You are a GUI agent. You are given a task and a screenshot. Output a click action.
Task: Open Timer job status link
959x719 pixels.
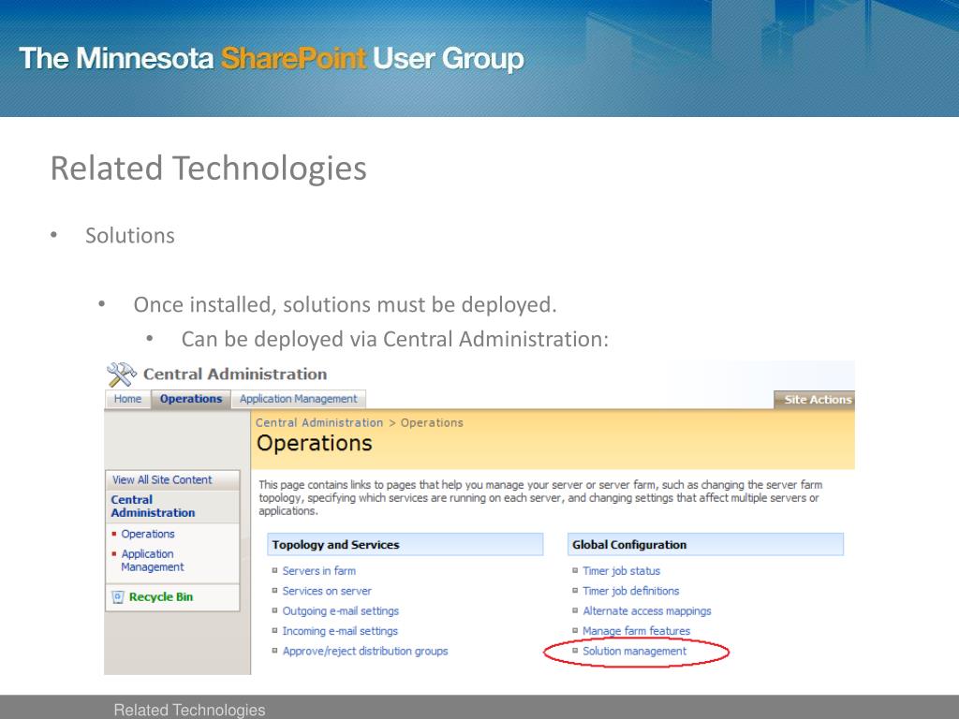pos(622,571)
